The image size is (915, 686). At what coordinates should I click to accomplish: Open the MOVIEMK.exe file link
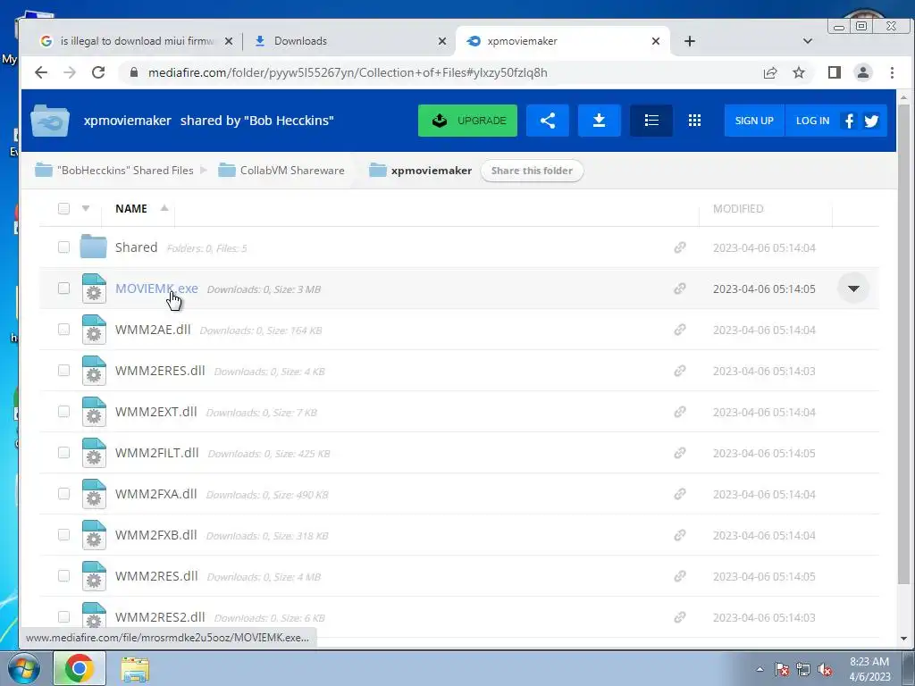(156, 289)
